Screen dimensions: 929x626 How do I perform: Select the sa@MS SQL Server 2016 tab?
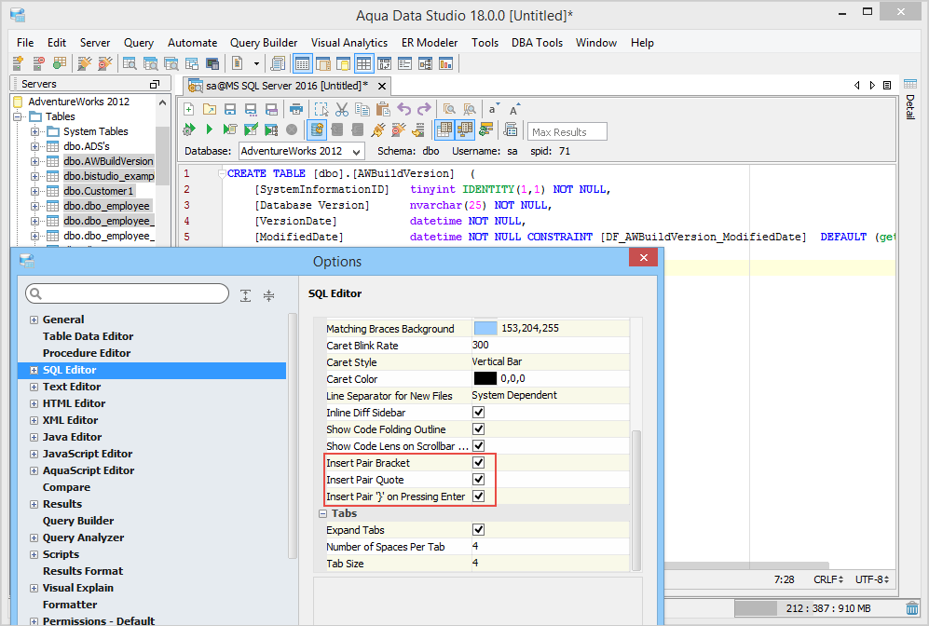point(287,86)
